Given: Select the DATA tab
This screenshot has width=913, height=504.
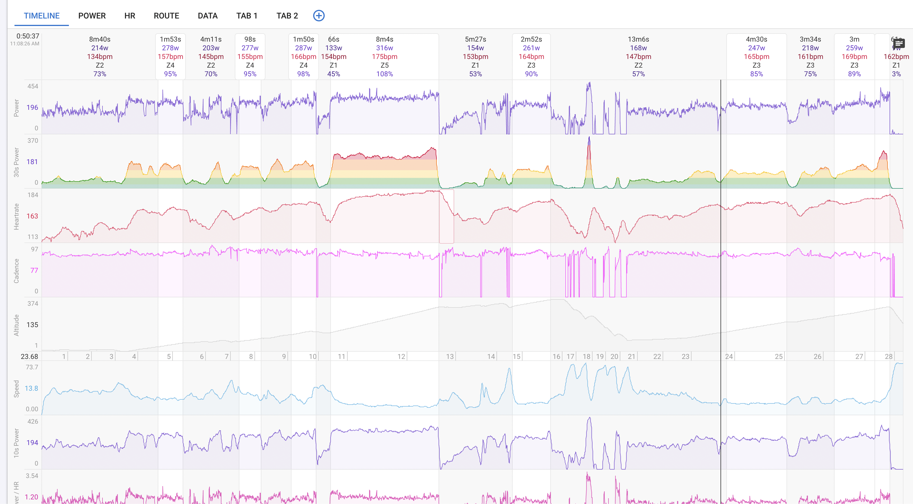Looking at the screenshot, I should click(x=208, y=16).
